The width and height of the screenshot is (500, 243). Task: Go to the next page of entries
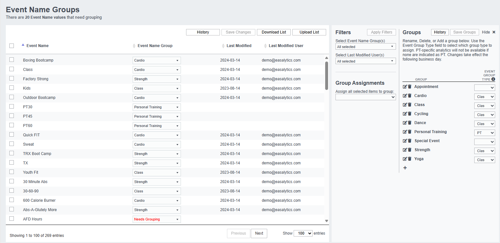click(259, 233)
